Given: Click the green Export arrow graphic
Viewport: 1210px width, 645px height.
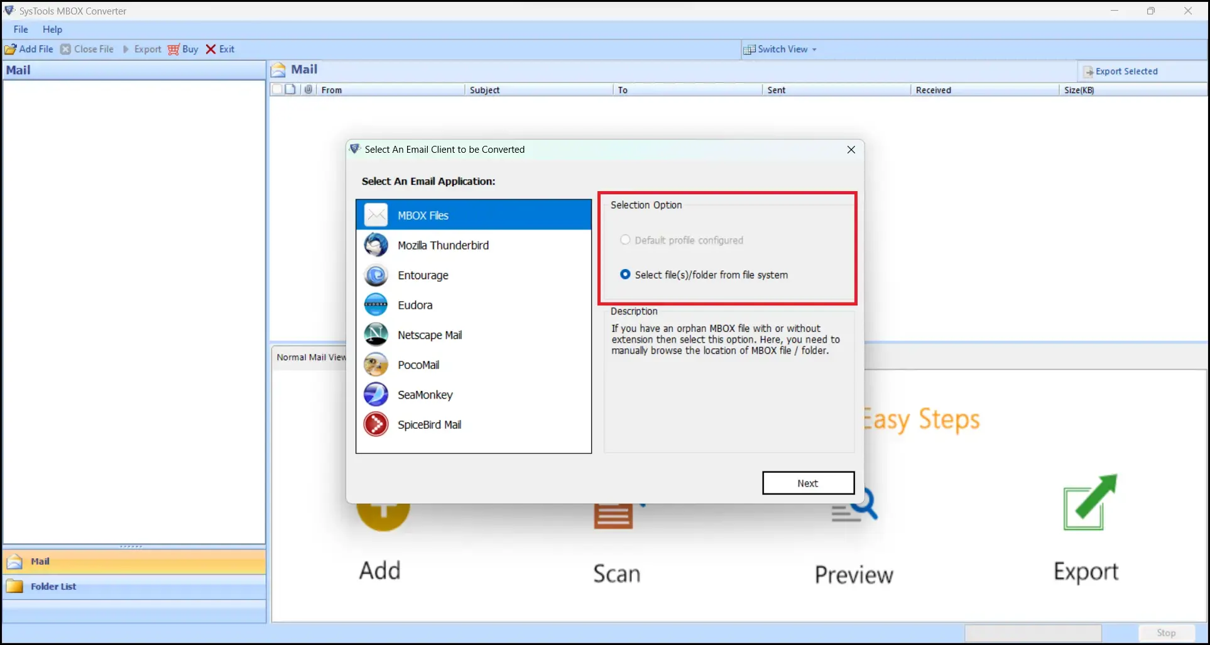Looking at the screenshot, I should click(1091, 502).
